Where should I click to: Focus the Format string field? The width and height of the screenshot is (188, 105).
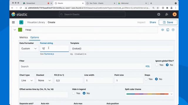(x=54, y=49)
